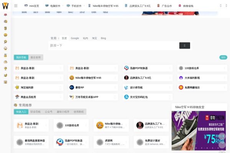
Task: Expand the 常用 search category selector
Action: [x=54, y=38]
